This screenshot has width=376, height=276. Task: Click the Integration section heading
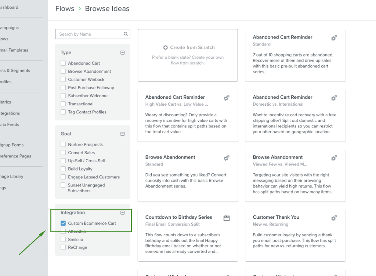[x=73, y=213]
